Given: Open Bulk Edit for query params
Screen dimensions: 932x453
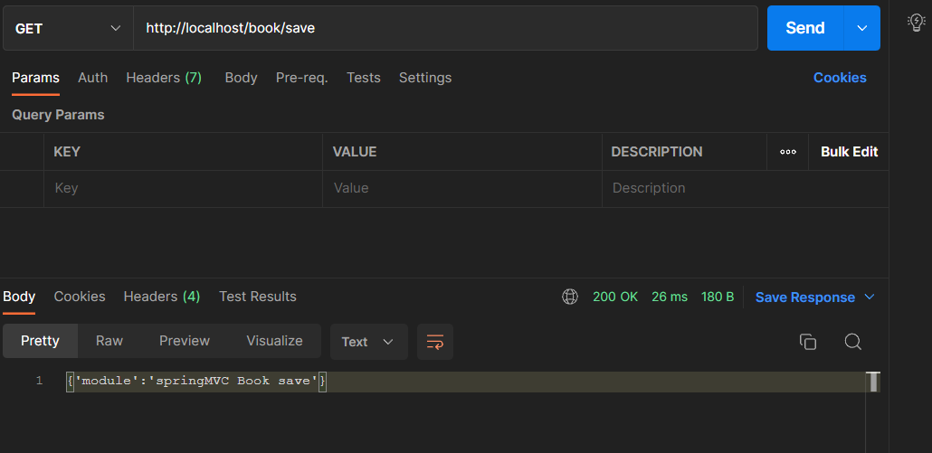Looking at the screenshot, I should click(x=850, y=152).
